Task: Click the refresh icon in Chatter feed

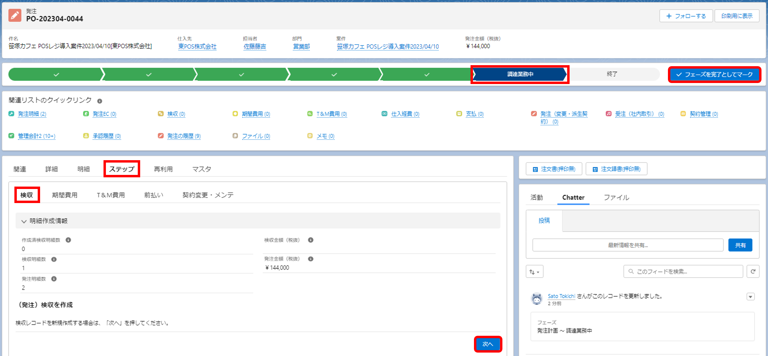Action: (x=753, y=272)
